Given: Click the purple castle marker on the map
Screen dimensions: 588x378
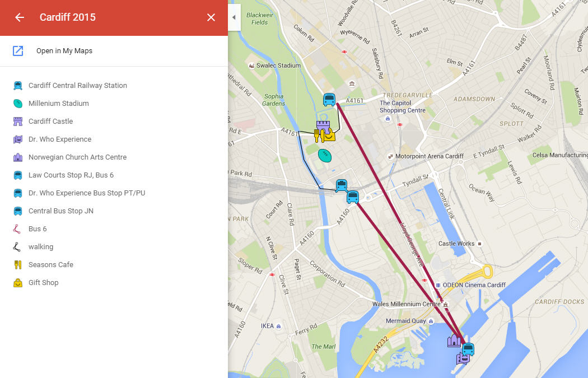Looking at the screenshot, I should pos(323,125).
